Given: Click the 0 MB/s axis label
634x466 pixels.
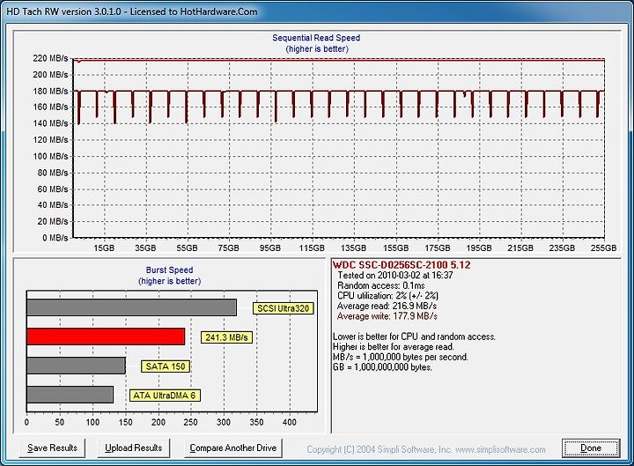Looking at the screenshot, I should click(55, 238).
